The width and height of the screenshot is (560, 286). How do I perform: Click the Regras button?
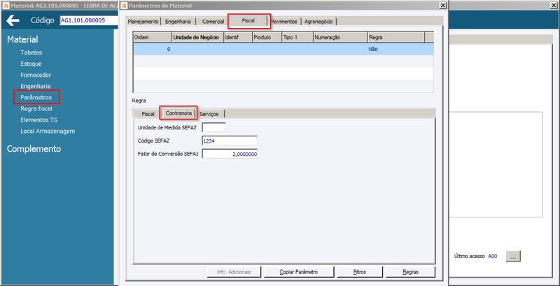tap(410, 272)
